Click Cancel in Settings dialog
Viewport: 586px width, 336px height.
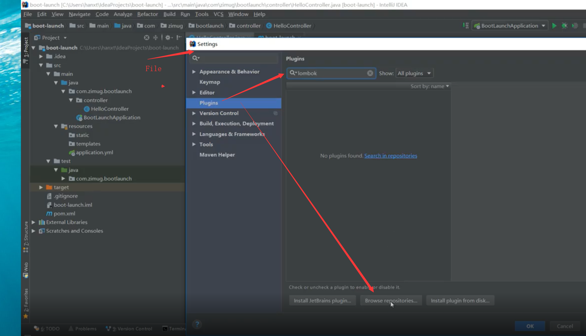tap(565, 326)
